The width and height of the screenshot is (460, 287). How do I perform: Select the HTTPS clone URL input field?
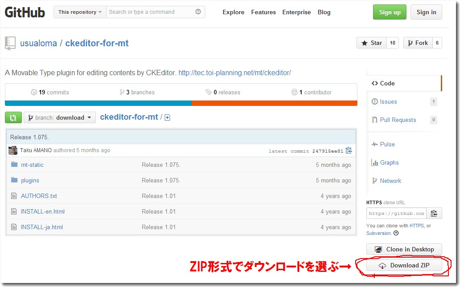coord(396,213)
